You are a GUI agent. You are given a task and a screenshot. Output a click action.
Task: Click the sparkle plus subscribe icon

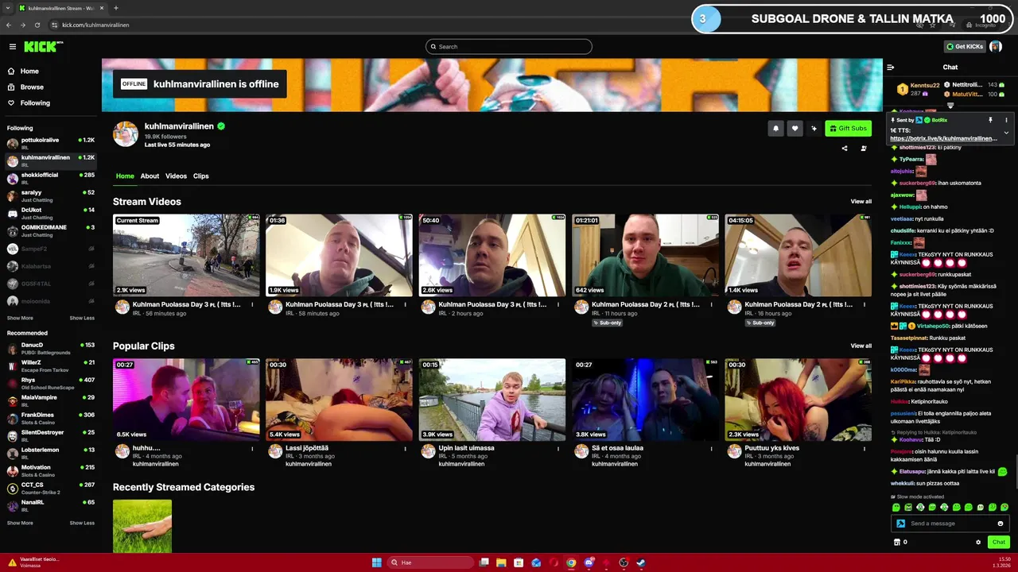click(x=814, y=128)
